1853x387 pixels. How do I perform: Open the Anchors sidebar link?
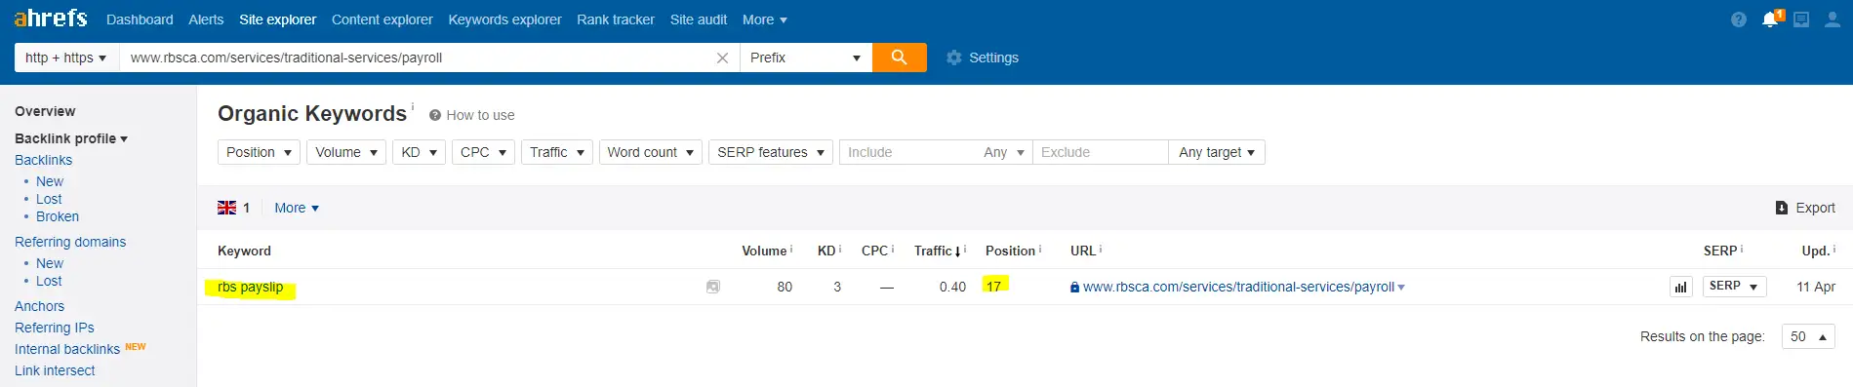click(39, 306)
